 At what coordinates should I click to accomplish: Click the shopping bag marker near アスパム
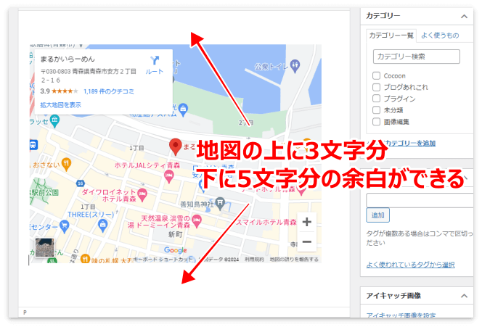[x=183, y=109]
